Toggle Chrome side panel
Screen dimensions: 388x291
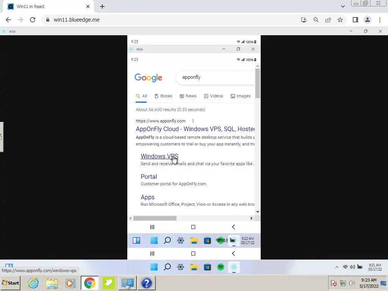coord(355,20)
